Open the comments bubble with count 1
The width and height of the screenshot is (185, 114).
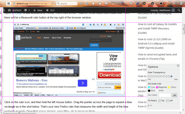point(27,10)
